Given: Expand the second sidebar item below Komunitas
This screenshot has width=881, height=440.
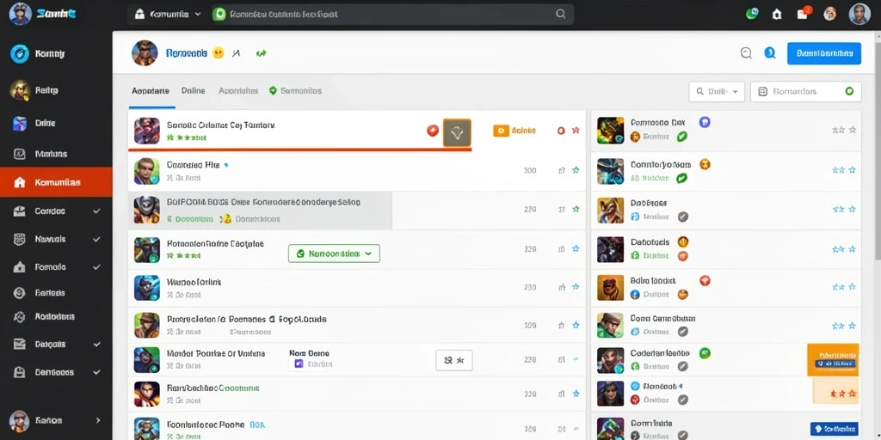Looking at the screenshot, I should coord(96,239).
